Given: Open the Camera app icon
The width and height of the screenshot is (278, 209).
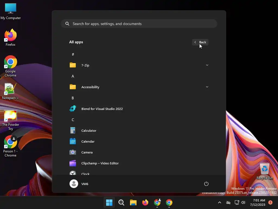Looking at the screenshot, I should click(x=73, y=152).
